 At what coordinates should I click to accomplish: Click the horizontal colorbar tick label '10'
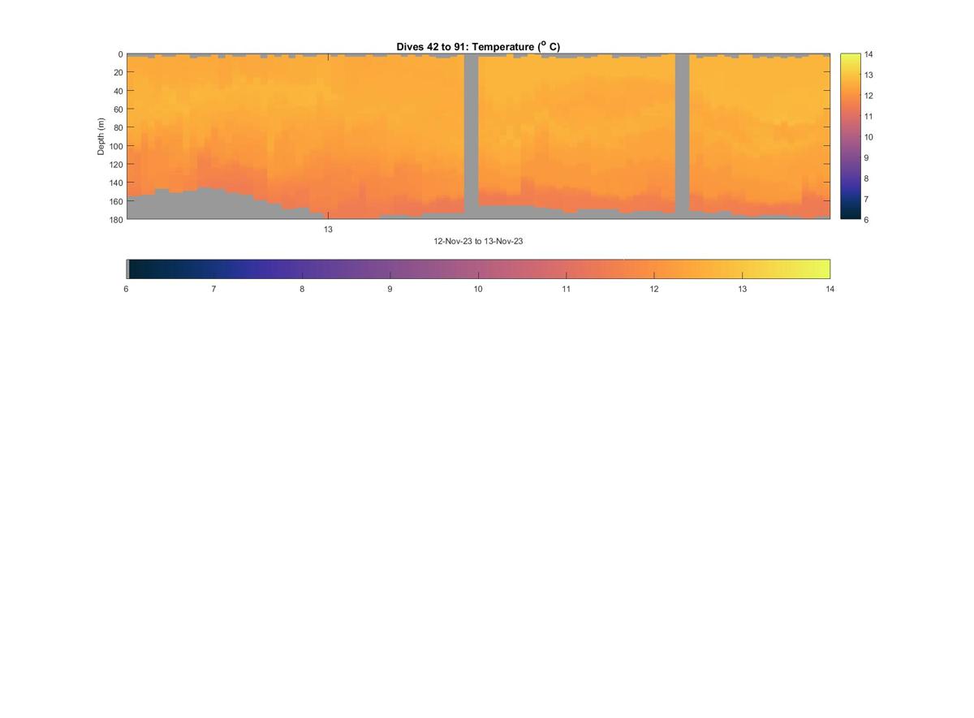[478, 289]
